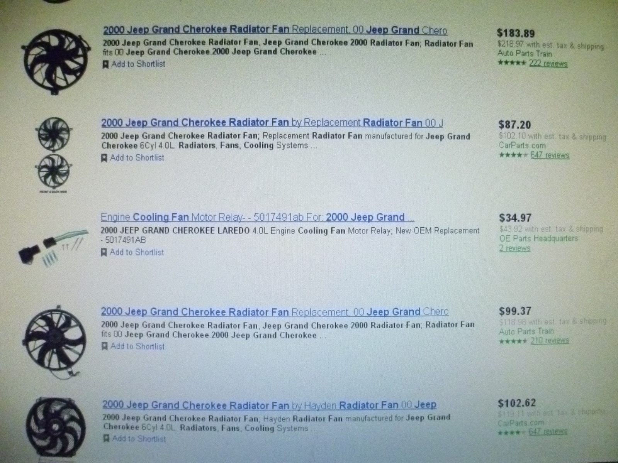Click bookmark icon for Cooling Fan Motor Relay
618x463 pixels.
pyautogui.click(x=104, y=253)
